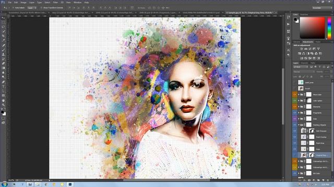
Task: Switch to the Swatches tab
Action: coord(304,15)
